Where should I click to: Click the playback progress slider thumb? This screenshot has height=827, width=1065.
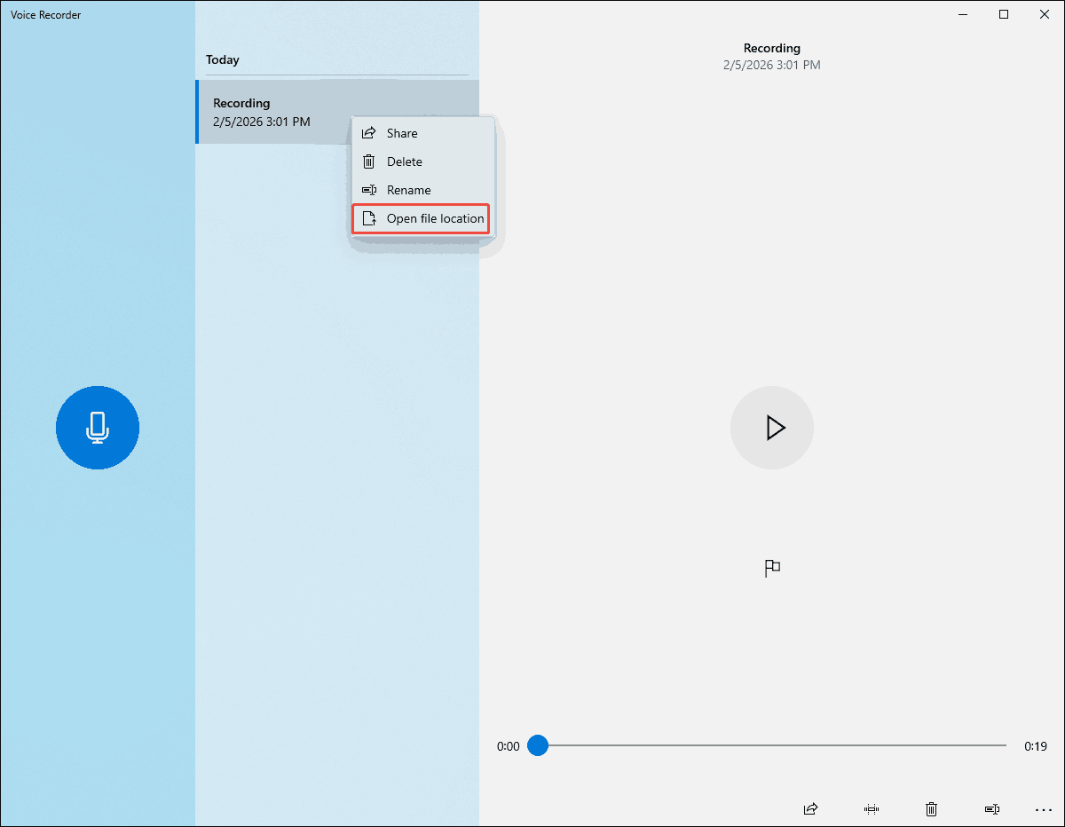tap(538, 746)
